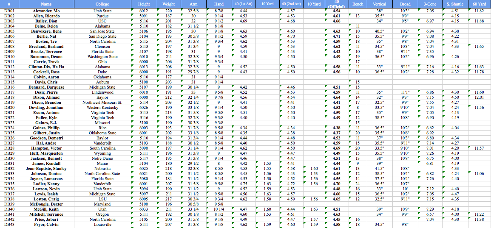Click the Broad column header
This screenshot has height=228, width=491.
pos(405,4)
